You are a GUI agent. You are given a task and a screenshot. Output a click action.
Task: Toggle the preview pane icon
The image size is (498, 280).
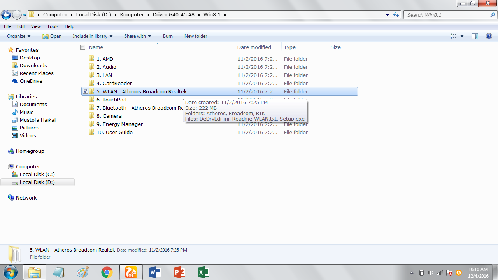(475, 36)
